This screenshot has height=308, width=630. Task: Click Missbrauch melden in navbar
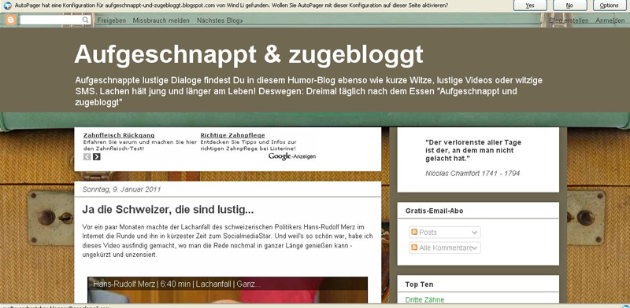pos(161,20)
